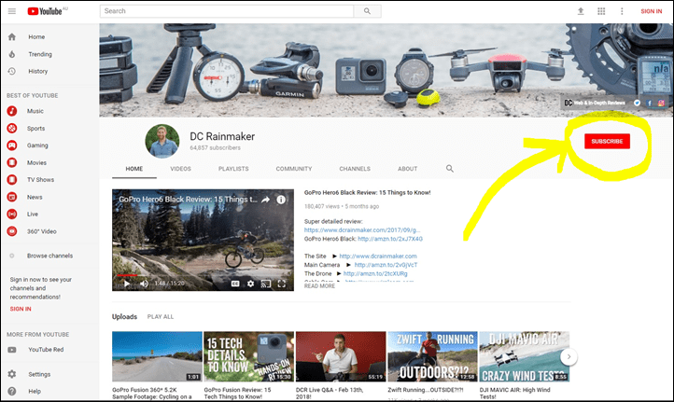Open the hamburger guide menu

pyautogui.click(x=12, y=11)
